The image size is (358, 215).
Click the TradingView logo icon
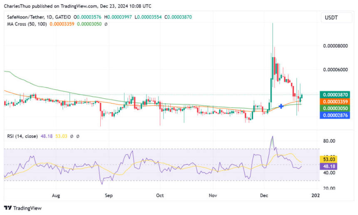[7, 208]
